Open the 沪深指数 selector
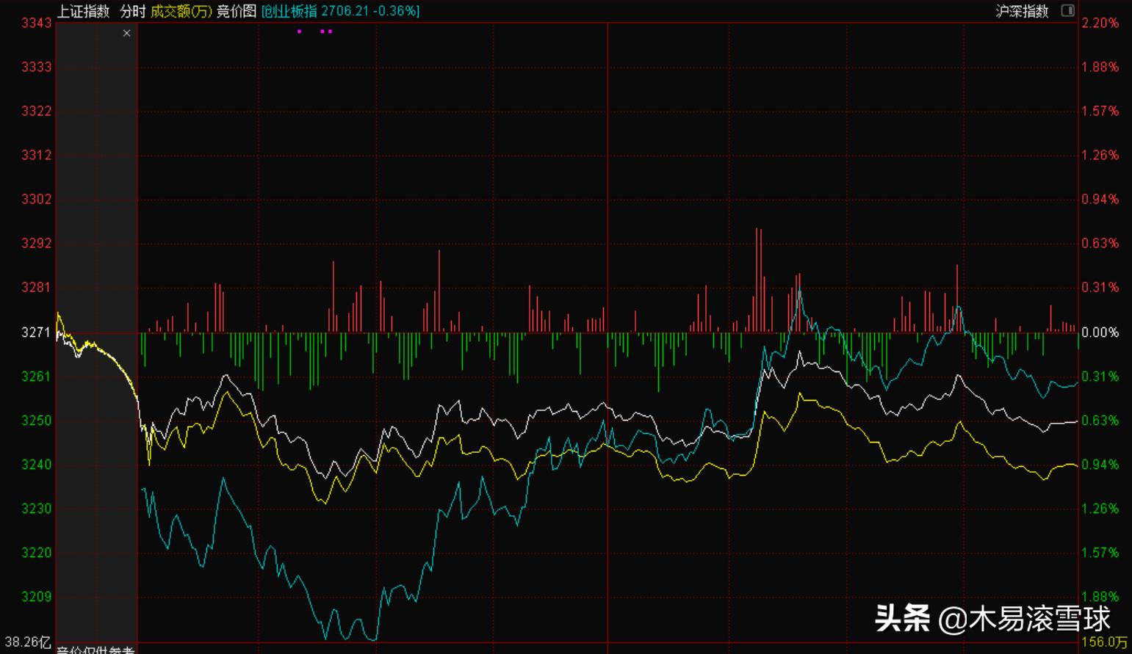The height and width of the screenshot is (654, 1132). pyautogui.click(x=1022, y=11)
